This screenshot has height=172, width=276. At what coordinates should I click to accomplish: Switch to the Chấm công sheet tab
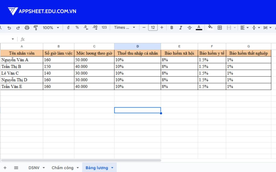pyautogui.click(x=63, y=167)
